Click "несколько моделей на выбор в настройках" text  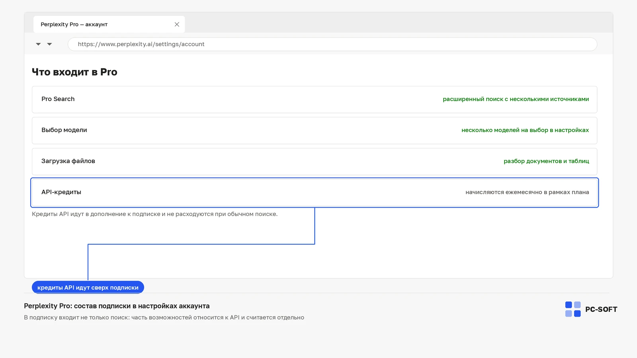coord(525,130)
